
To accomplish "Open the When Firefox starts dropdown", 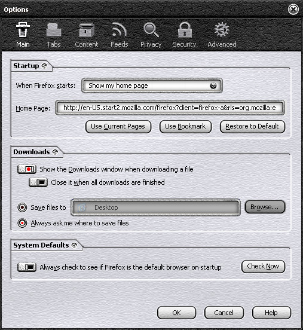I will coord(152,85).
